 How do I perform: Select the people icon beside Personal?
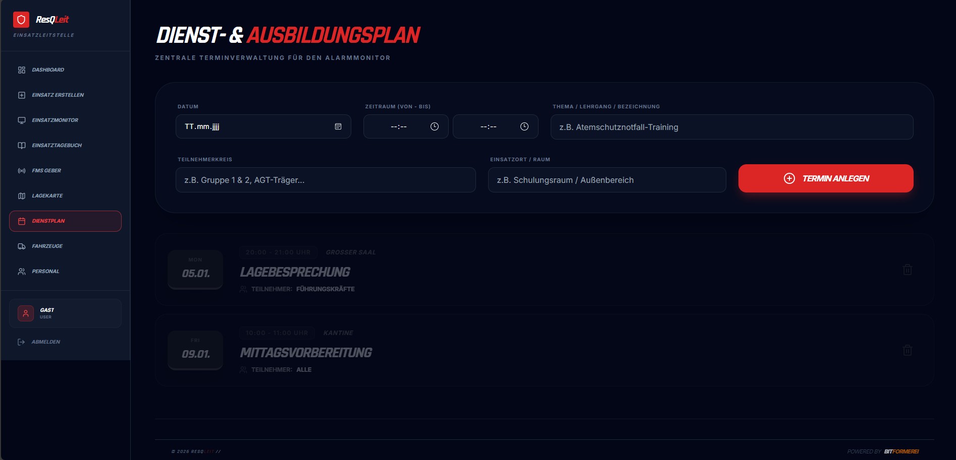click(x=21, y=271)
